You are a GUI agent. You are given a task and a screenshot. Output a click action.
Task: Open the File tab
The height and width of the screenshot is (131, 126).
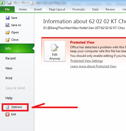point(7,9)
